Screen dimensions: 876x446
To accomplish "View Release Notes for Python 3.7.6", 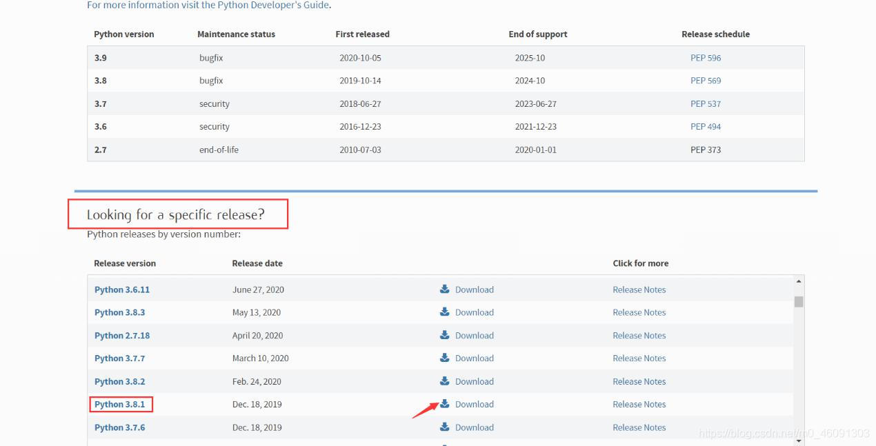I will pos(639,427).
